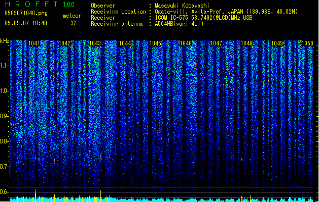Click the 1044 time marker
Viewport: 319px width, 202px height.
tap(125, 43)
